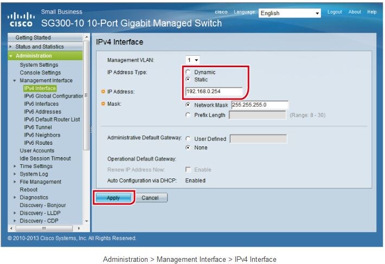Viewport: 385px width, 264px height.
Task: Click the Cisco logo in header
Action: 21,20
